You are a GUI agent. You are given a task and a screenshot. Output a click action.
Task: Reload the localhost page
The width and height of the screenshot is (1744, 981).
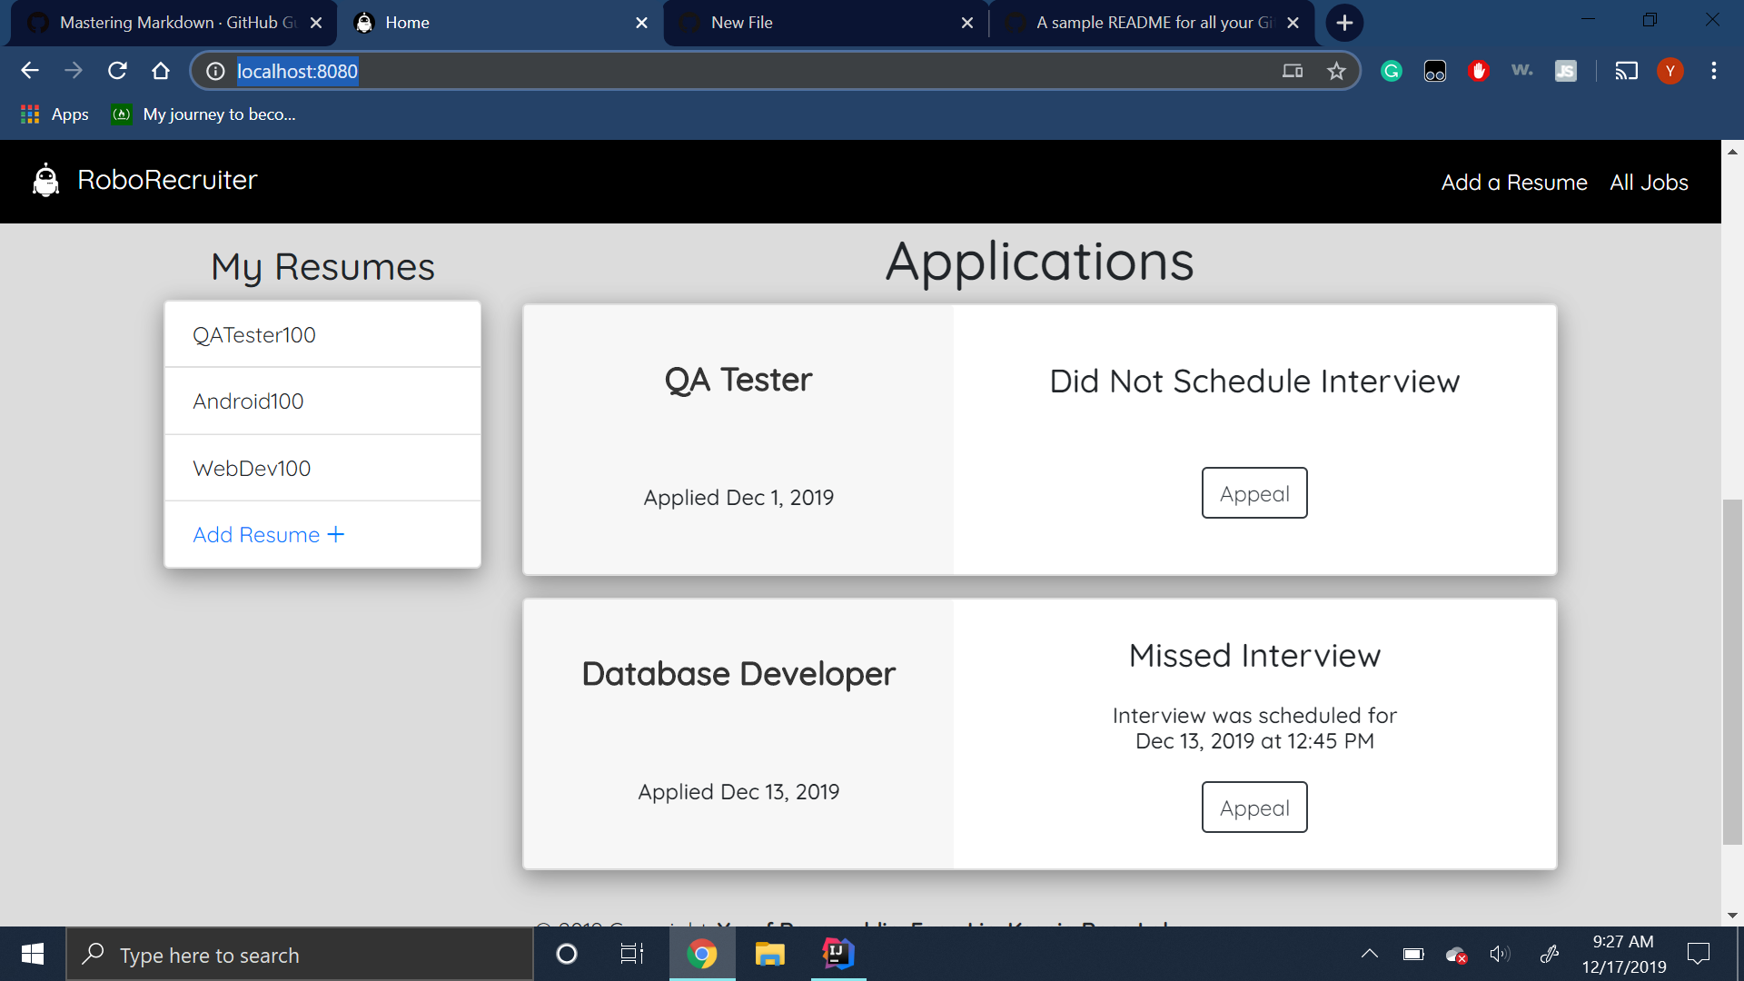117,71
